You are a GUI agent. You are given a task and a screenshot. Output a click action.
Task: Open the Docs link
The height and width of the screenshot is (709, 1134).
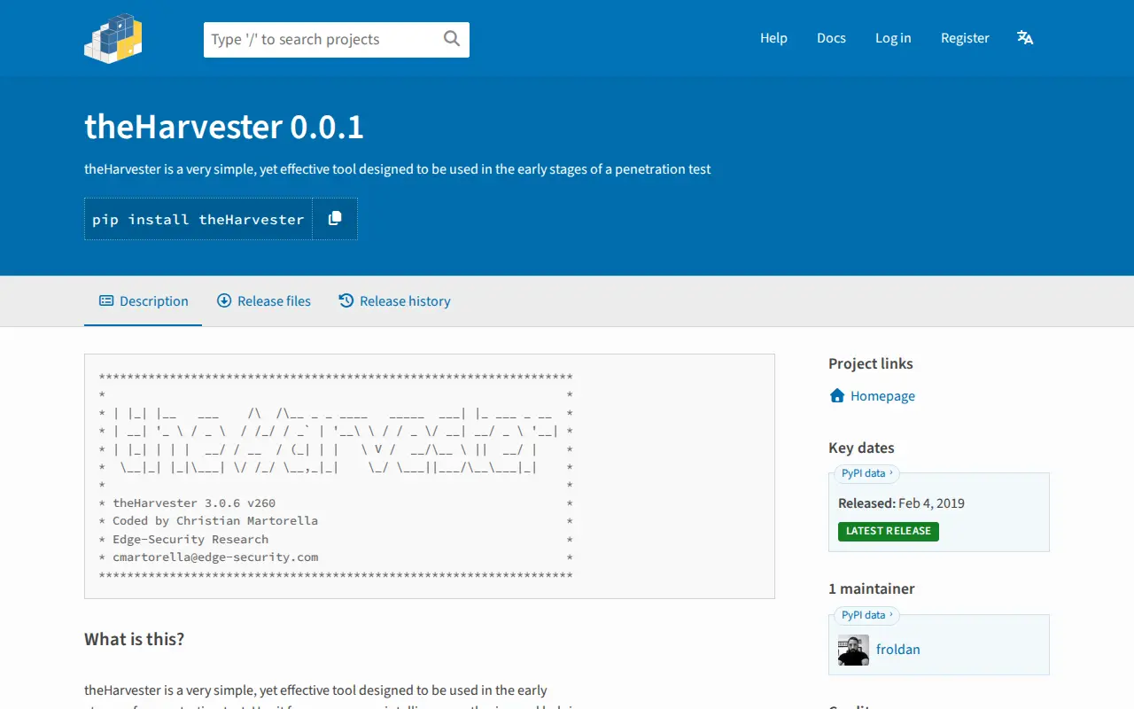(831, 38)
